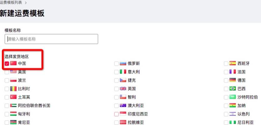Select the 德国 checkbox
This screenshot has width=261, height=125.
pyautogui.click(x=226, y=80)
